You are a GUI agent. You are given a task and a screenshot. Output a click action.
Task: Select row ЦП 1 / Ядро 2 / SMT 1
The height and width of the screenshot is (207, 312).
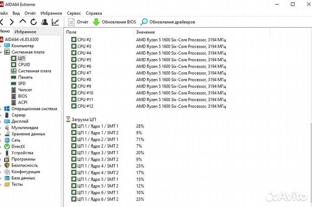click(107, 139)
